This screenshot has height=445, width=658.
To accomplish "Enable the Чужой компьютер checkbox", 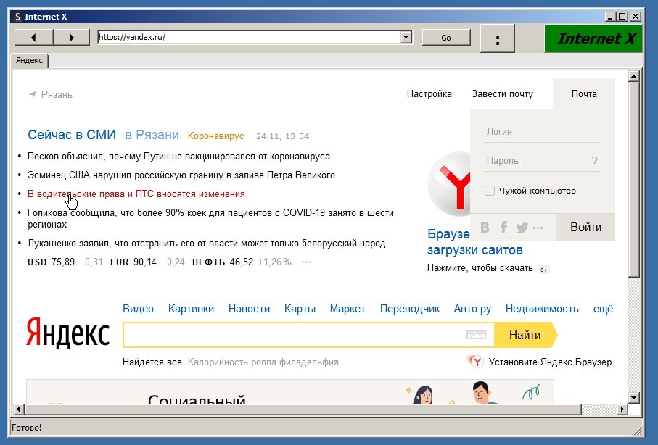I will pyautogui.click(x=490, y=191).
